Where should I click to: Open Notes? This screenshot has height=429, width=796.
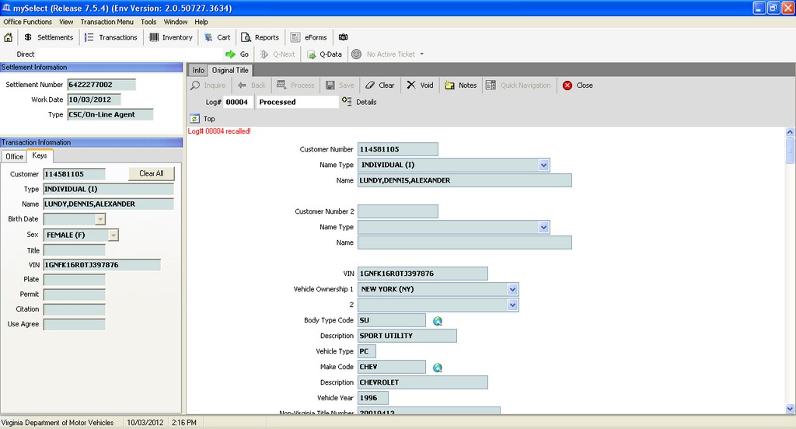coord(460,85)
